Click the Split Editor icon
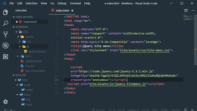Viewport: 197px width, 111px height. tap(186, 10)
